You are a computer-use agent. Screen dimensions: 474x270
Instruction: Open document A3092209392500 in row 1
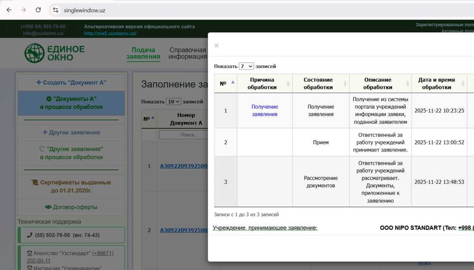click(x=184, y=166)
